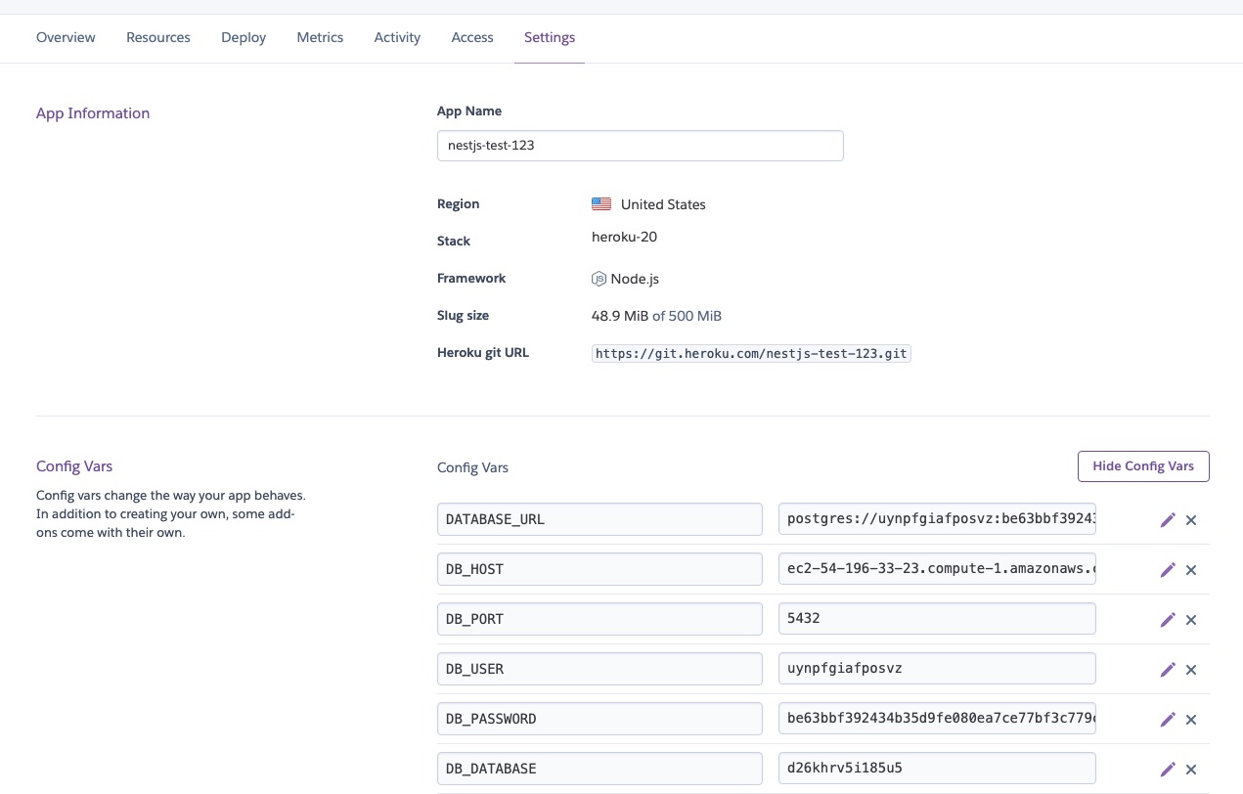
Task: Select the Settings tab
Action: point(550,37)
